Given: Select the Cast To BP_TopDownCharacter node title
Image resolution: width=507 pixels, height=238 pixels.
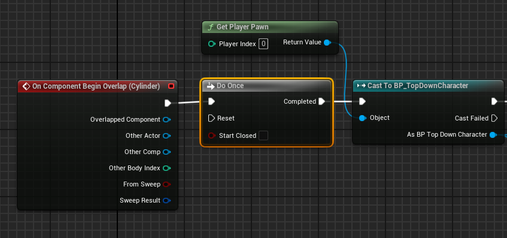Looking at the screenshot, I should tap(418, 86).
